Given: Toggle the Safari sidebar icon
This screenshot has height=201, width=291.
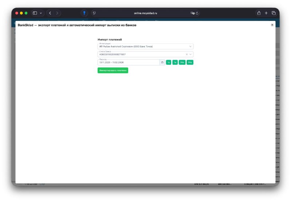Looking at the screenshot, I should (x=35, y=13).
